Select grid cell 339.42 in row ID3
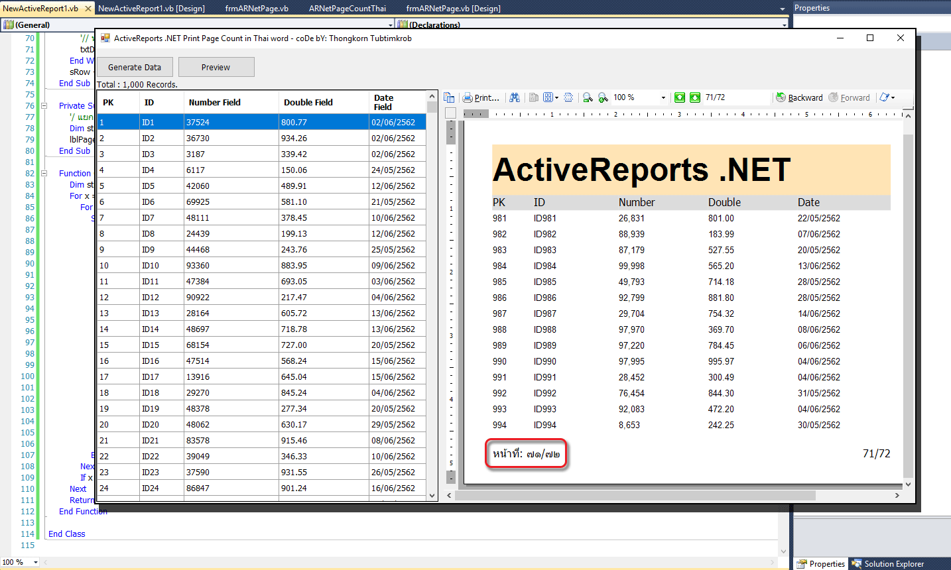This screenshot has width=951, height=570. [x=324, y=154]
